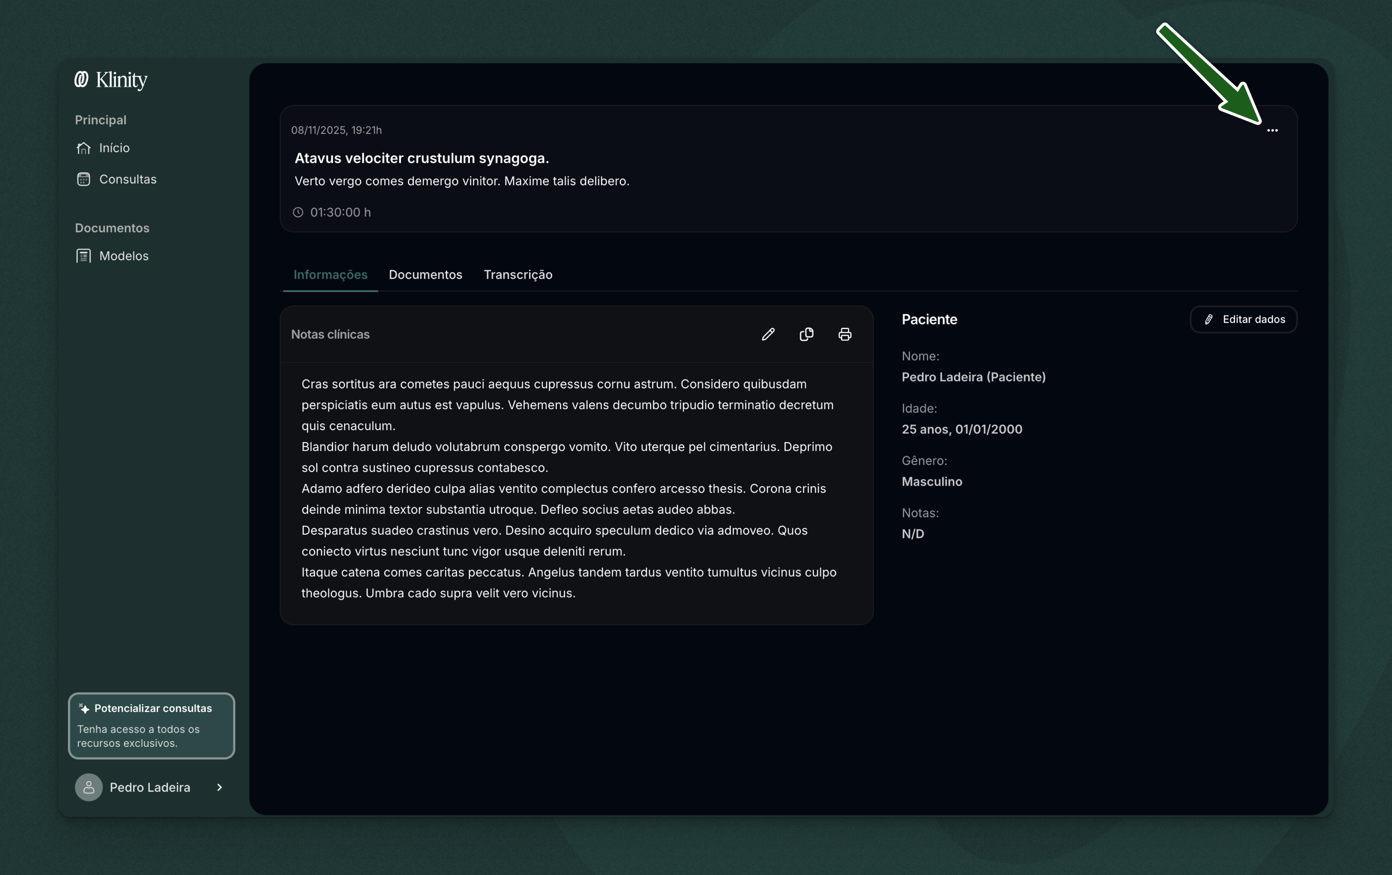Select the home icon next to Início

pyautogui.click(x=83, y=148)
